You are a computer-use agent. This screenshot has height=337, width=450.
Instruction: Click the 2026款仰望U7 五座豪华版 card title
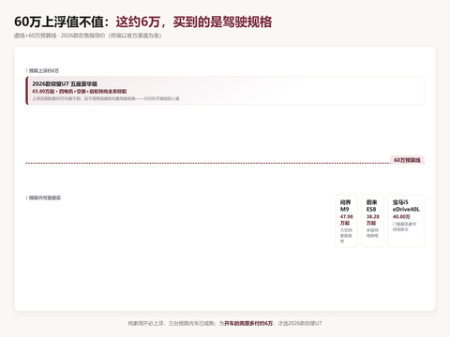tap(65, 83)
